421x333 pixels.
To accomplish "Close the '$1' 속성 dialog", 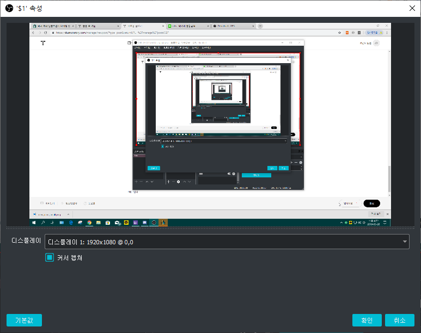I will pyautogui.click(x=412, y=8).
